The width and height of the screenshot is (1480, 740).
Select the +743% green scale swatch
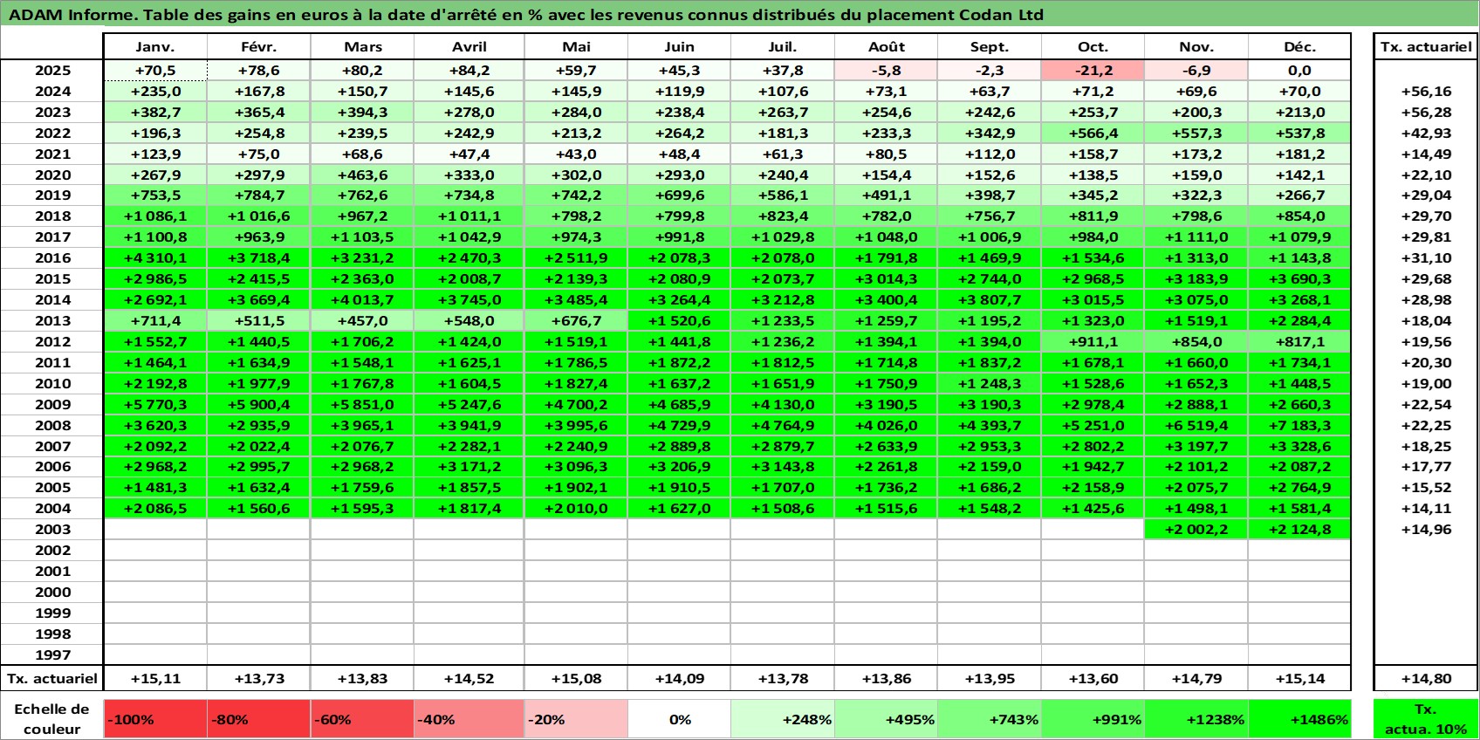[989, 719]
